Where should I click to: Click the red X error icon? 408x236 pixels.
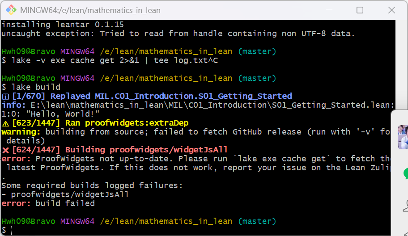(x=5, y=150)
